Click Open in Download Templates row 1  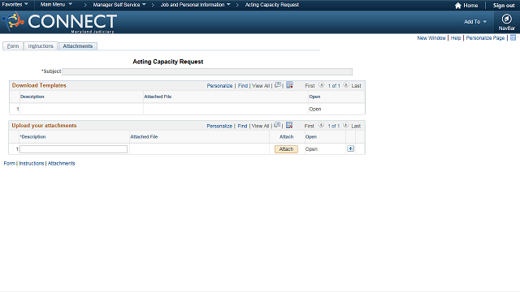(x=315, y=109)
